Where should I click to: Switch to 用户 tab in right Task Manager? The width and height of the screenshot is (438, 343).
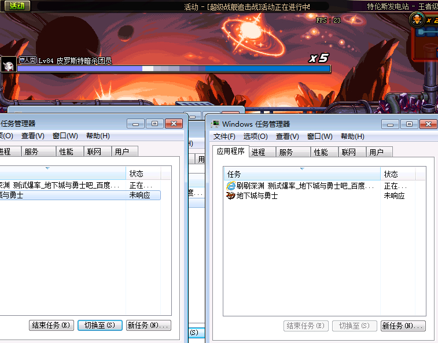point(380,152)
